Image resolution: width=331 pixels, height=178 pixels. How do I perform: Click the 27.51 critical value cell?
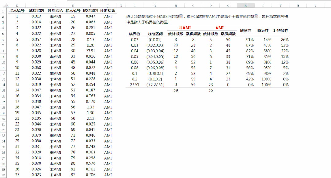pyautogui.click(x=134, y=85)
